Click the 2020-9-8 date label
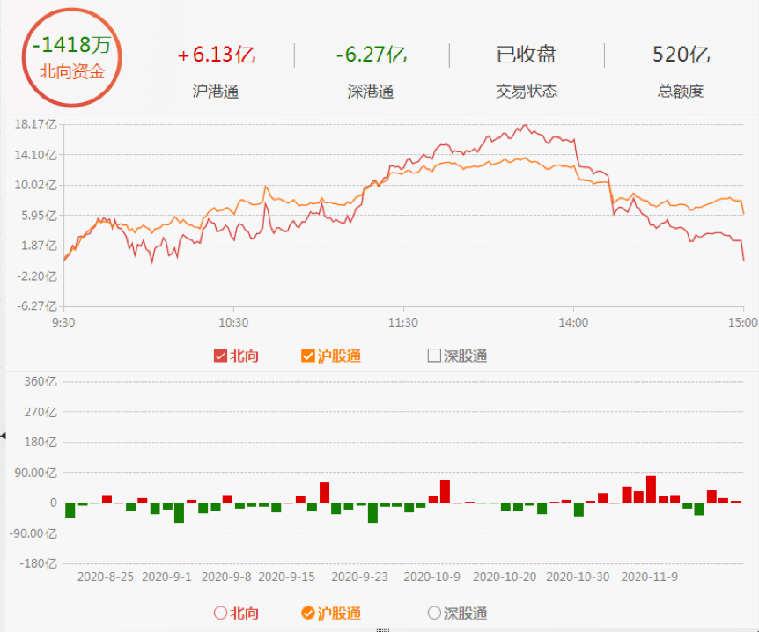Image resolution: width=759 pixels, height=632 pixels. [x=226, y=577]
